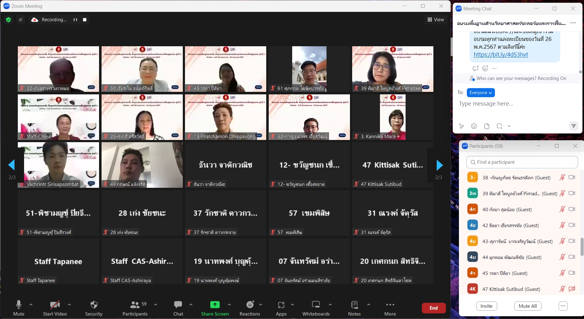Screen dimensions: 584x319
Task: Stop the recording
Action: point(85,20)
